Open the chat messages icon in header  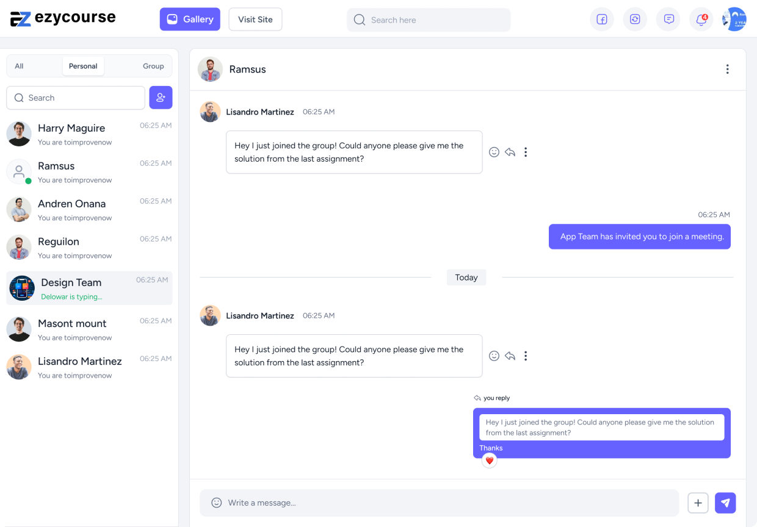point(668,20)
